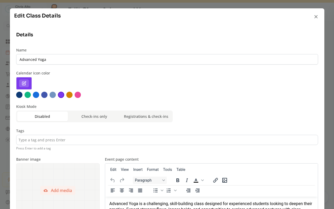Increase indent of paragraph
The width and height of the screenshot is (334, 209).
[198, 190]
